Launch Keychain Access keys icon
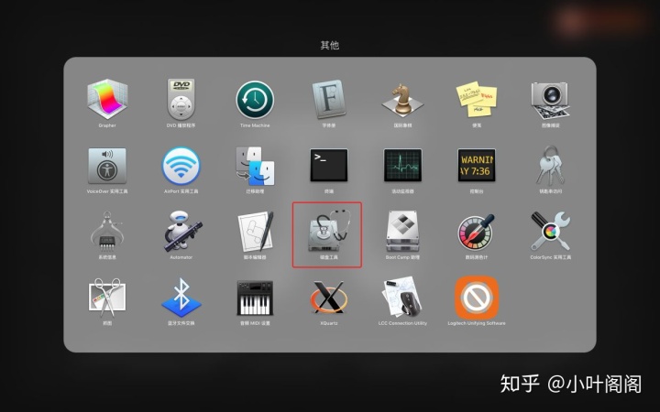Image resolution: width=660 pixels, height=412 pixels. point(550,166)
